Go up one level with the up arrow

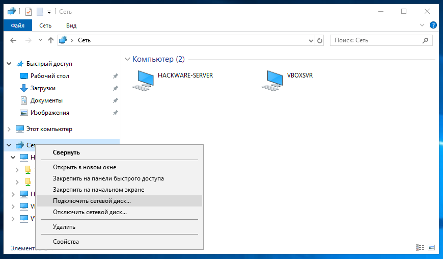(x=51, y=40)
